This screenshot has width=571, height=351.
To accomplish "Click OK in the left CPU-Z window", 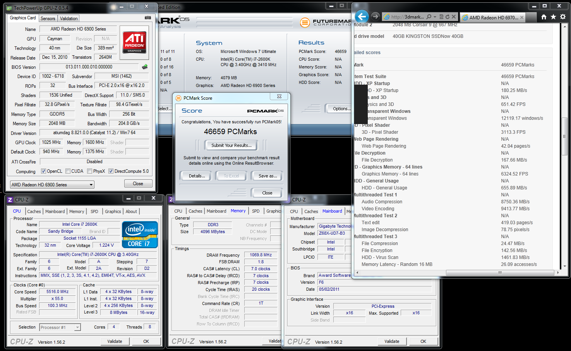I will (146, 341).
